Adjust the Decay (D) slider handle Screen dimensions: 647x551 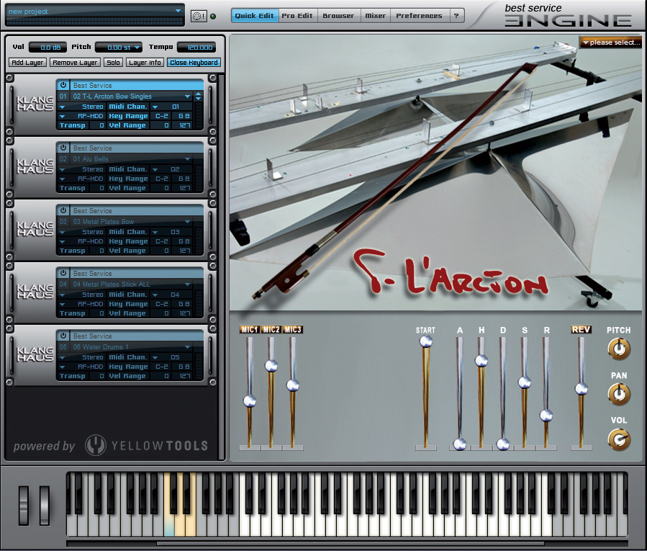(x=502, y=444)
